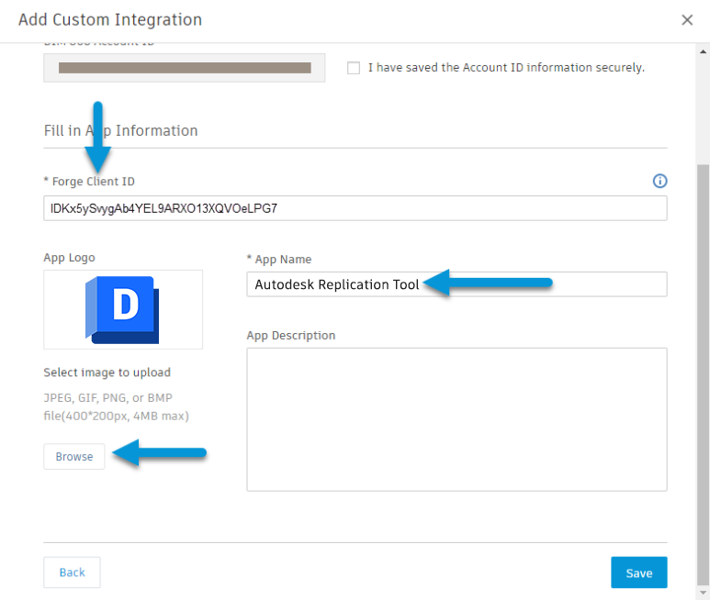Click the blue D app logo image
Viewport: 710px width, 600px height.
pyautogui.click(x=123, y=309)
